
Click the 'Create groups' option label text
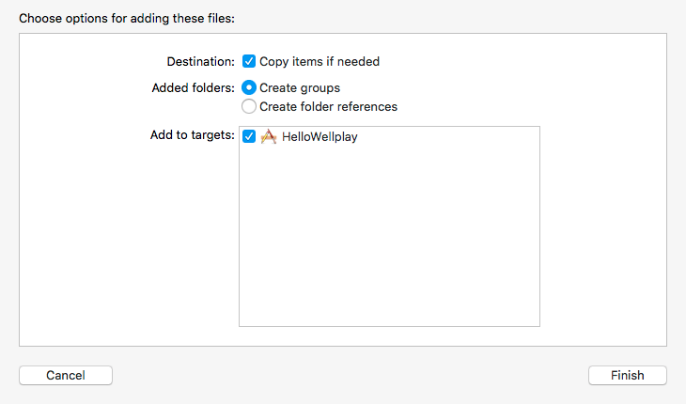(x=300, y=87)
